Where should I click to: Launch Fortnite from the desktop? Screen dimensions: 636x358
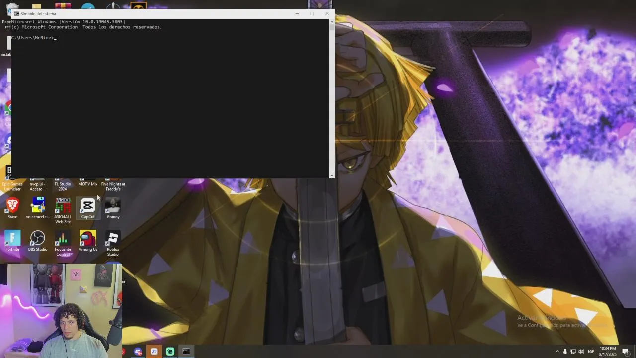12,241
